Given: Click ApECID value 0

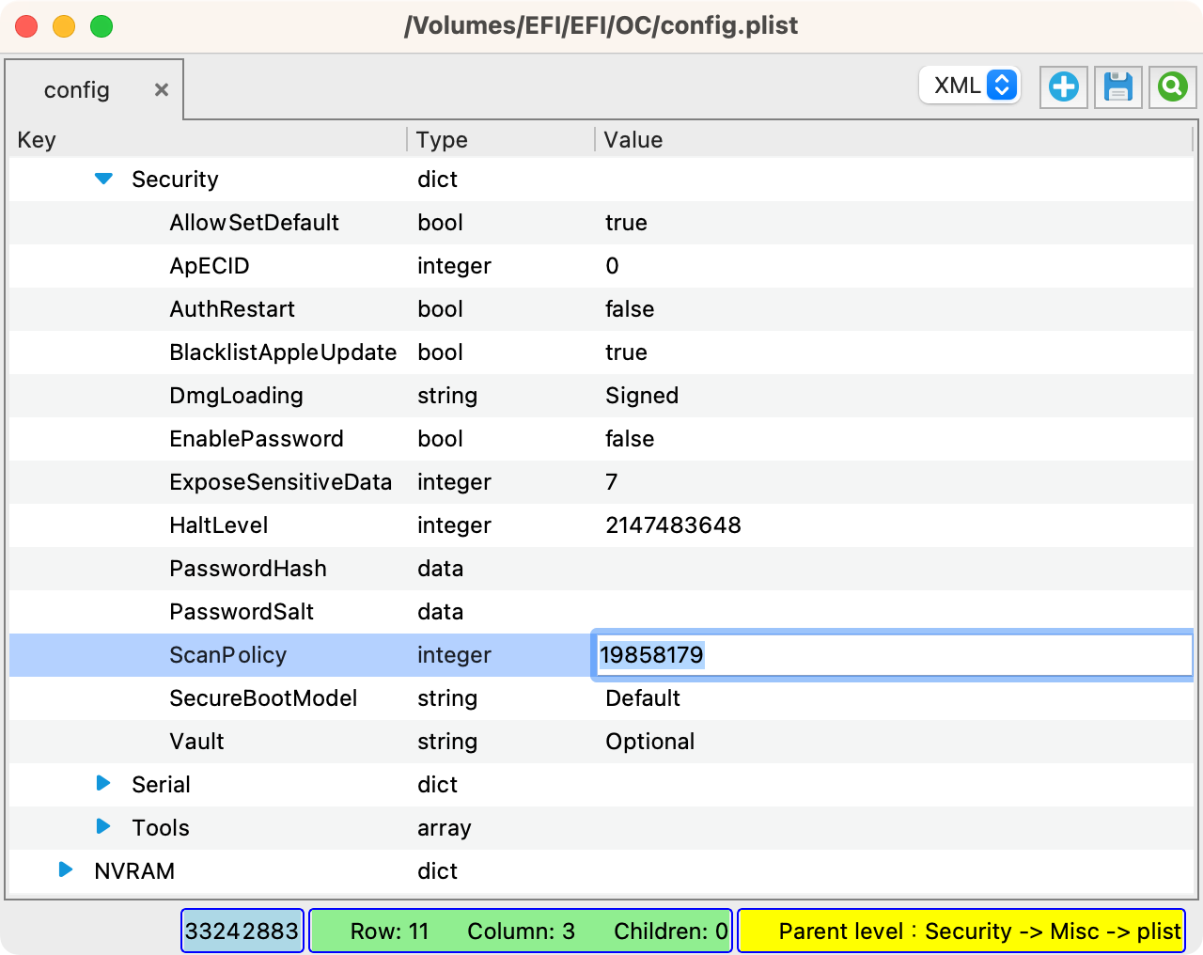Looking at the screenshot, I should click(x=612, y=266).
